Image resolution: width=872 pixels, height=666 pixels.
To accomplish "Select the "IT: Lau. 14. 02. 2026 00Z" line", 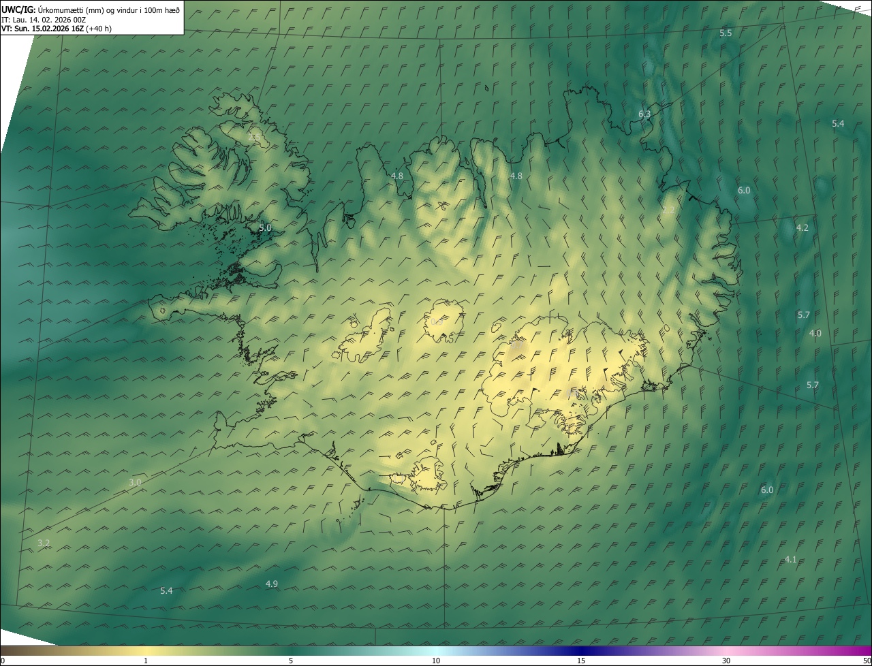I will point(44,20).
